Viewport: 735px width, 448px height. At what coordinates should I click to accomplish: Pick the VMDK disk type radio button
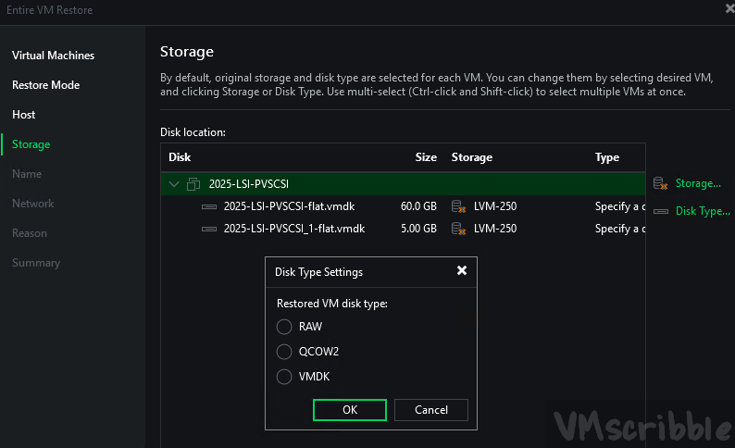point(284,377)
